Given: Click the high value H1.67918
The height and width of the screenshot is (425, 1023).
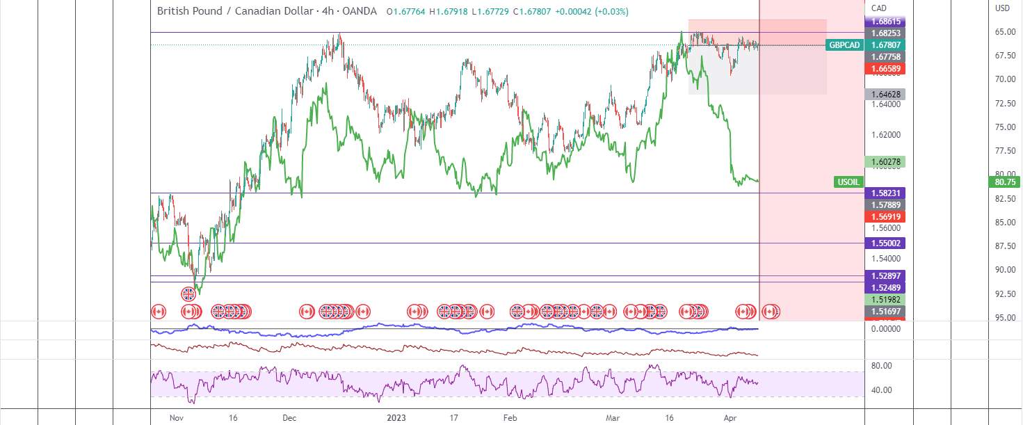Looking at the screenshot, I should pos(449,11).
